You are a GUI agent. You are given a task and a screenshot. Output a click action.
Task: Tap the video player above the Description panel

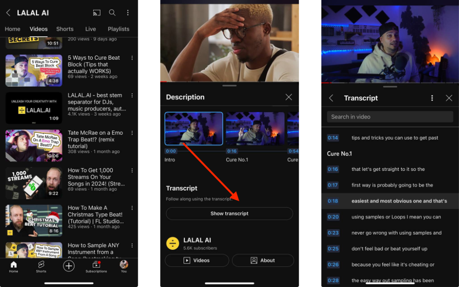[x=229, y=42]
